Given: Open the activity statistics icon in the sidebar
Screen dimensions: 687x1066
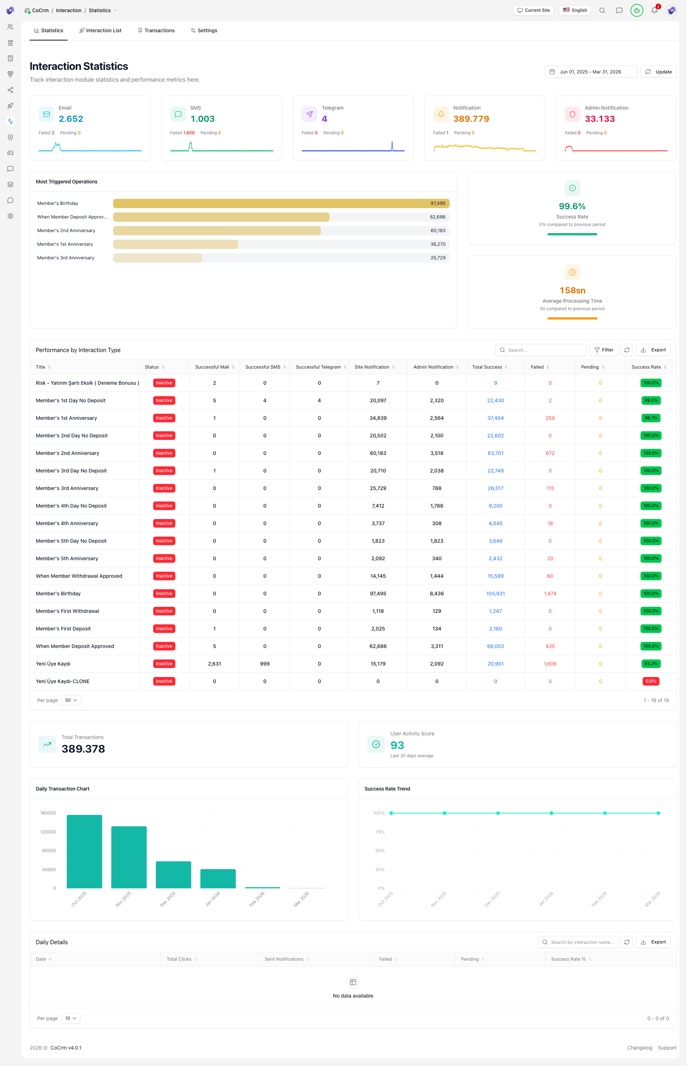Looking at the screenshot, I should (10, 121).
